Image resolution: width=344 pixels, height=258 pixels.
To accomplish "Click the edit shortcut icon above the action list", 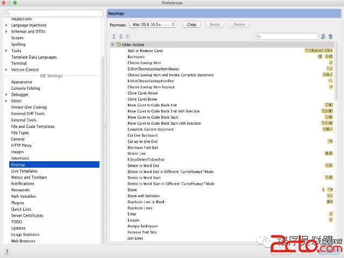I will coord(128,37).
